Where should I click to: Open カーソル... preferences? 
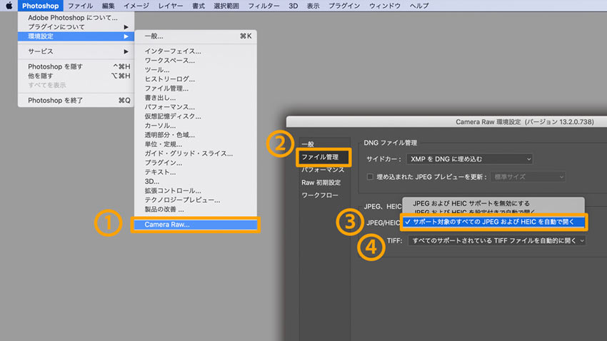196,126
